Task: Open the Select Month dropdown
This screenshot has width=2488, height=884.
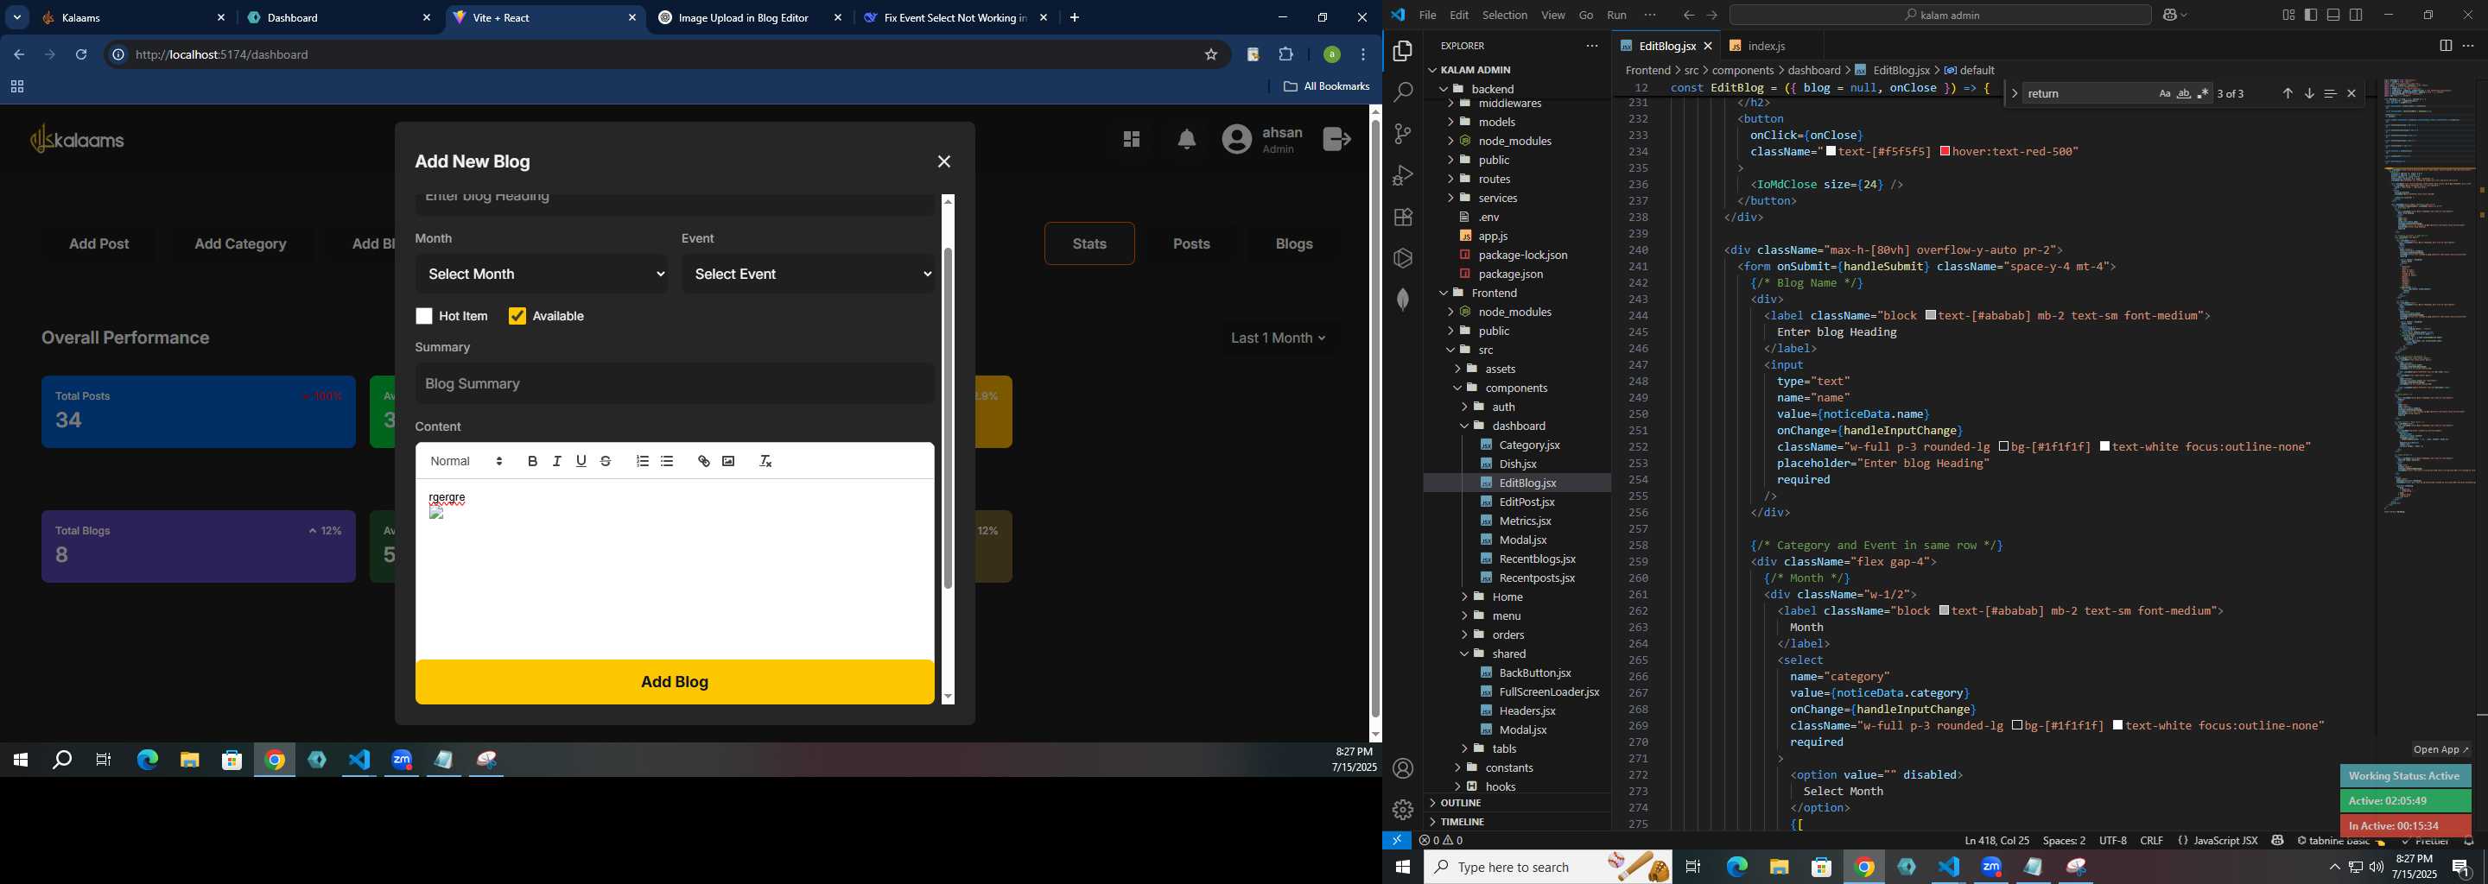Action: coord(542,274)
